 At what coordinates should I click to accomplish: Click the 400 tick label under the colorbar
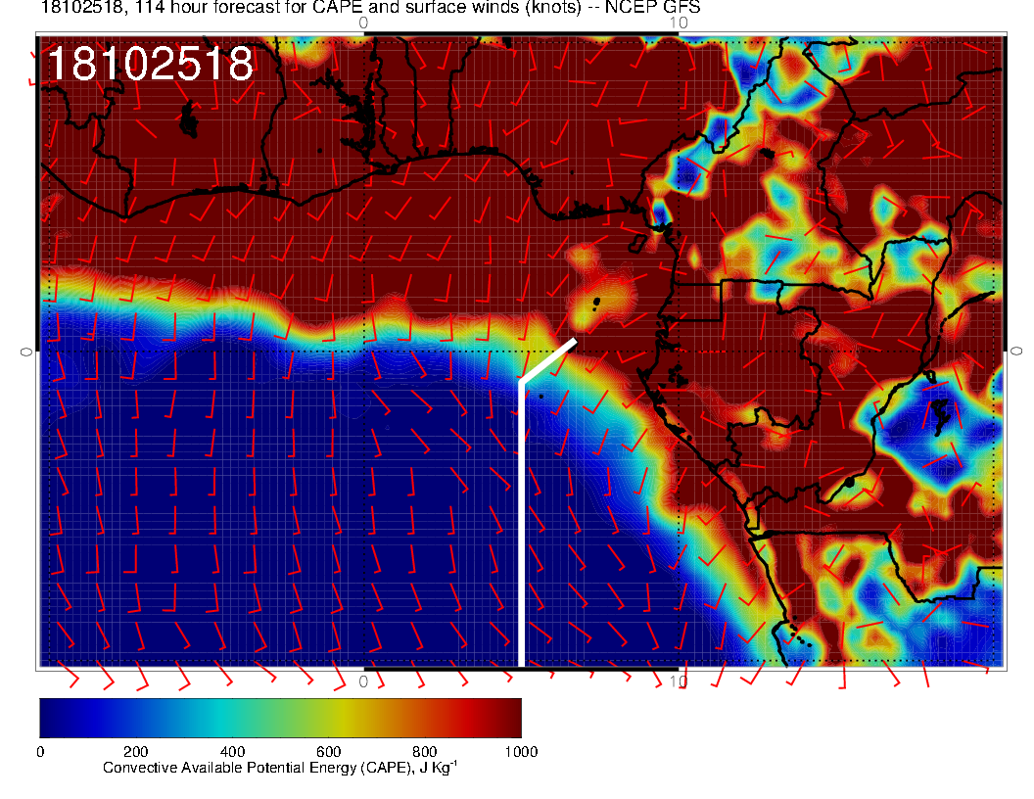point(232,752)
